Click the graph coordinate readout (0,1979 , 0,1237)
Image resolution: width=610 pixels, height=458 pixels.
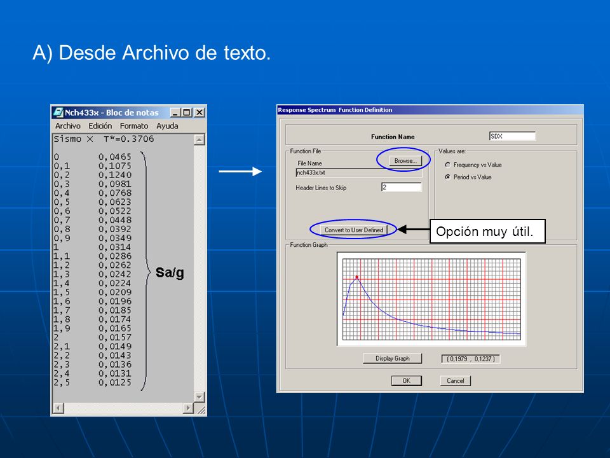coord(471,359)
